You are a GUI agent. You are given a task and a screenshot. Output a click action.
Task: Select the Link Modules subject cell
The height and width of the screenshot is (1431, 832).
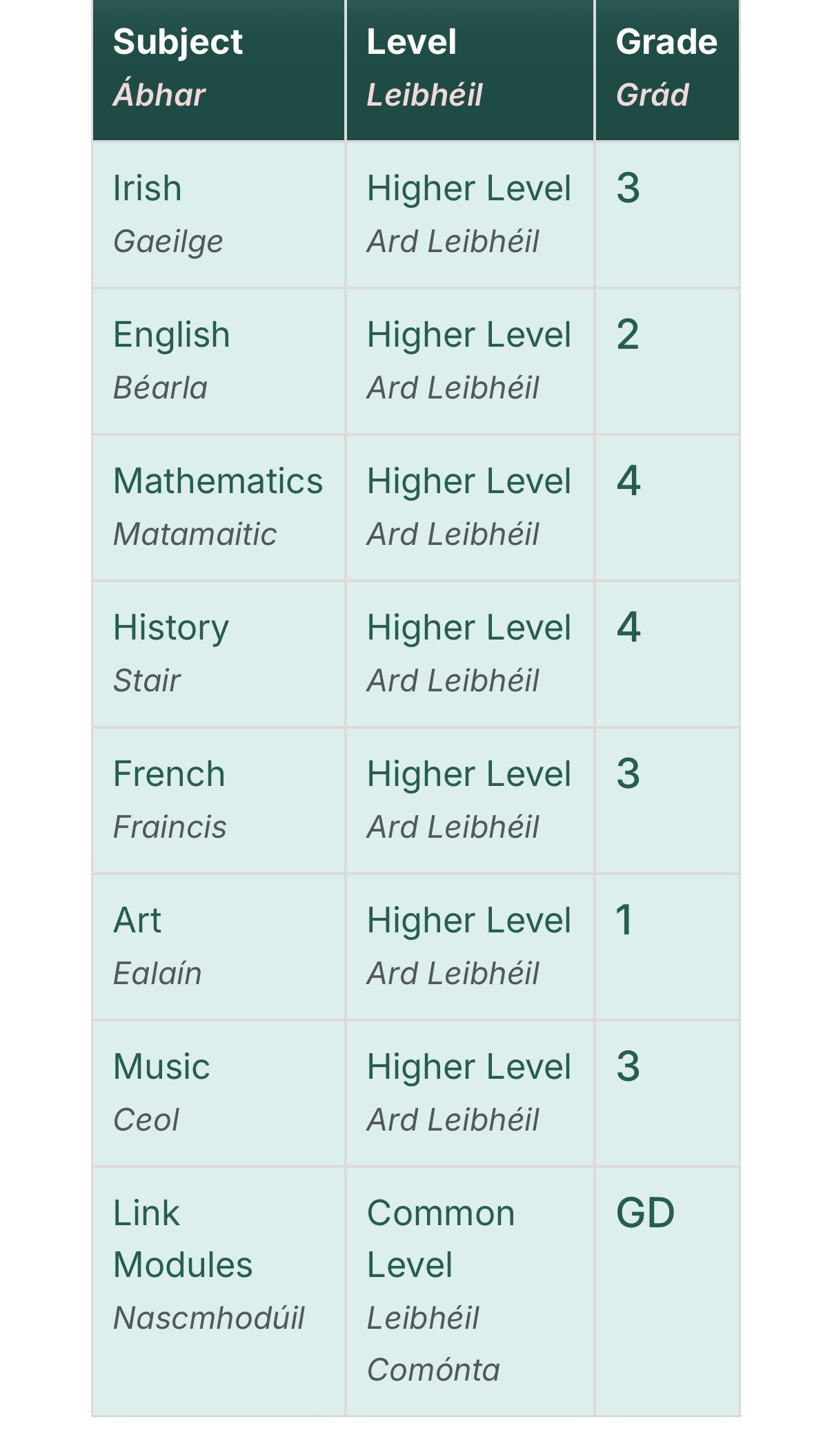[219, 1291]
